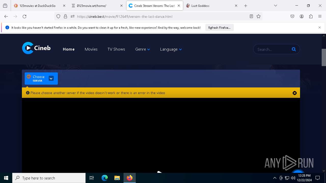Reload the page with the refresh icon
Image resolution: width=326 pixels, height=183 pixels.
[x=24, y=17]
